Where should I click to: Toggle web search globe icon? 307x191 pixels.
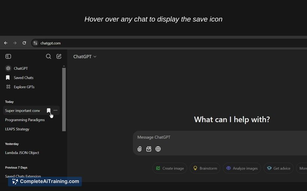click(158, 149)
